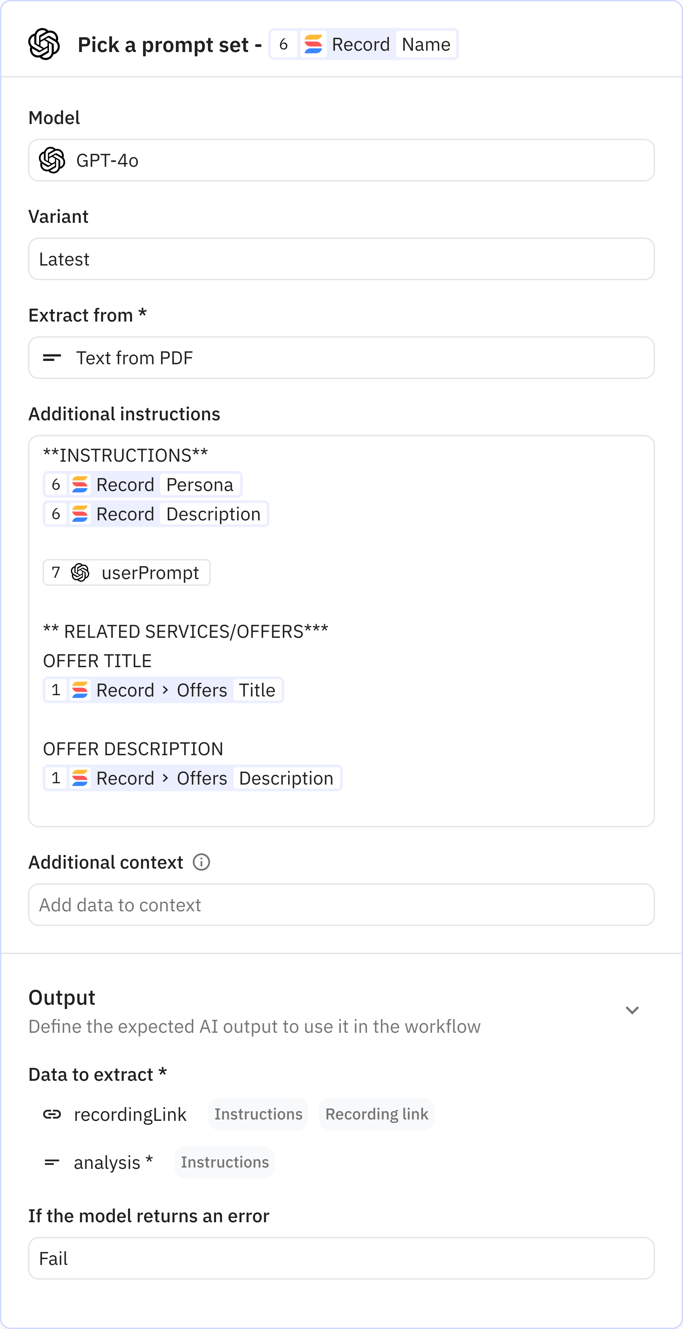
Task: Open error handling dropdown set to Fail
Action: pyautogui.click(x=341, y=1258)
